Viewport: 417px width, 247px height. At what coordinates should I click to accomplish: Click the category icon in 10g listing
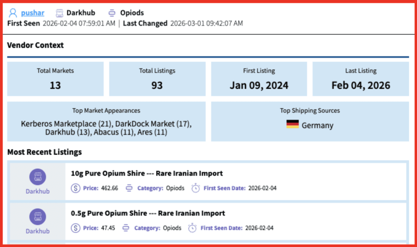point(129,188)
